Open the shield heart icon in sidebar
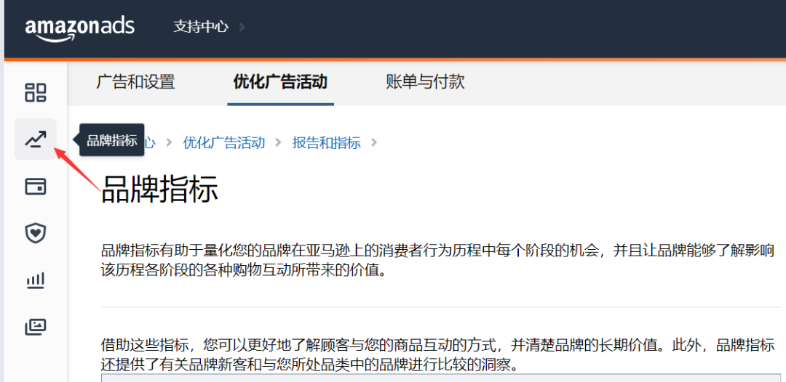 coord(36,233)
